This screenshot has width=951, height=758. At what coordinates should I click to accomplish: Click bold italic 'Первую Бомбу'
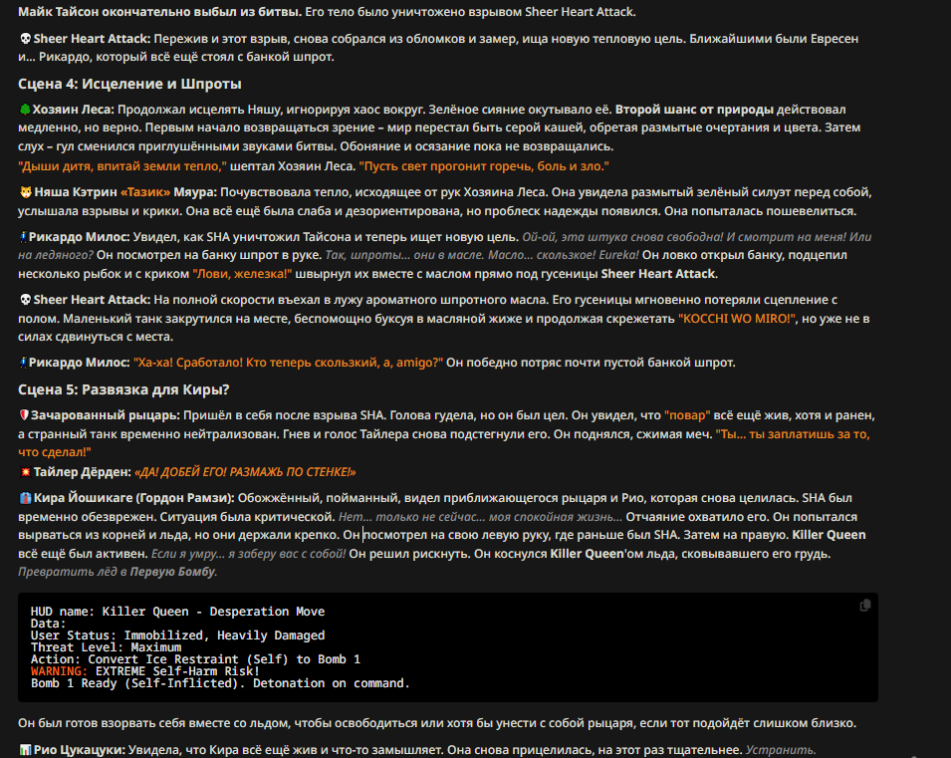172,573
